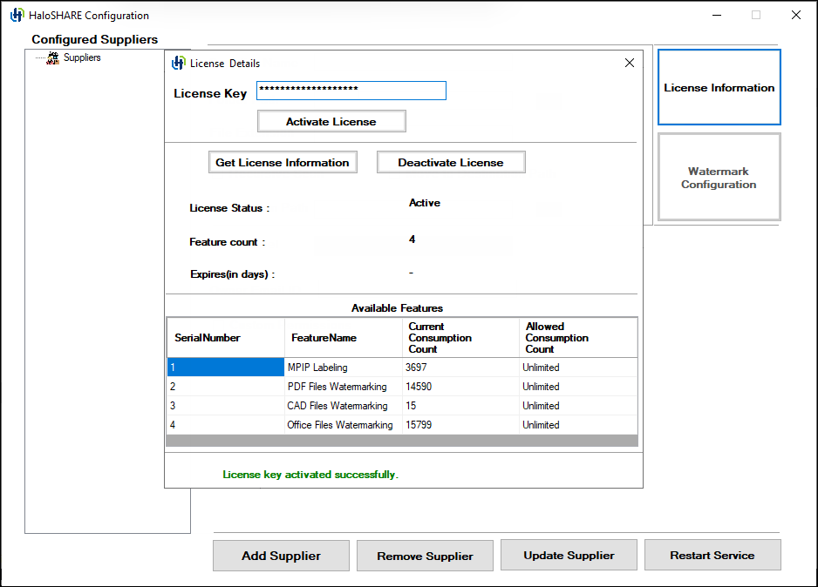Viewport: 818px width, 587px height.
Task: Select the Suppliers tree node
Action: coord(81,57)
